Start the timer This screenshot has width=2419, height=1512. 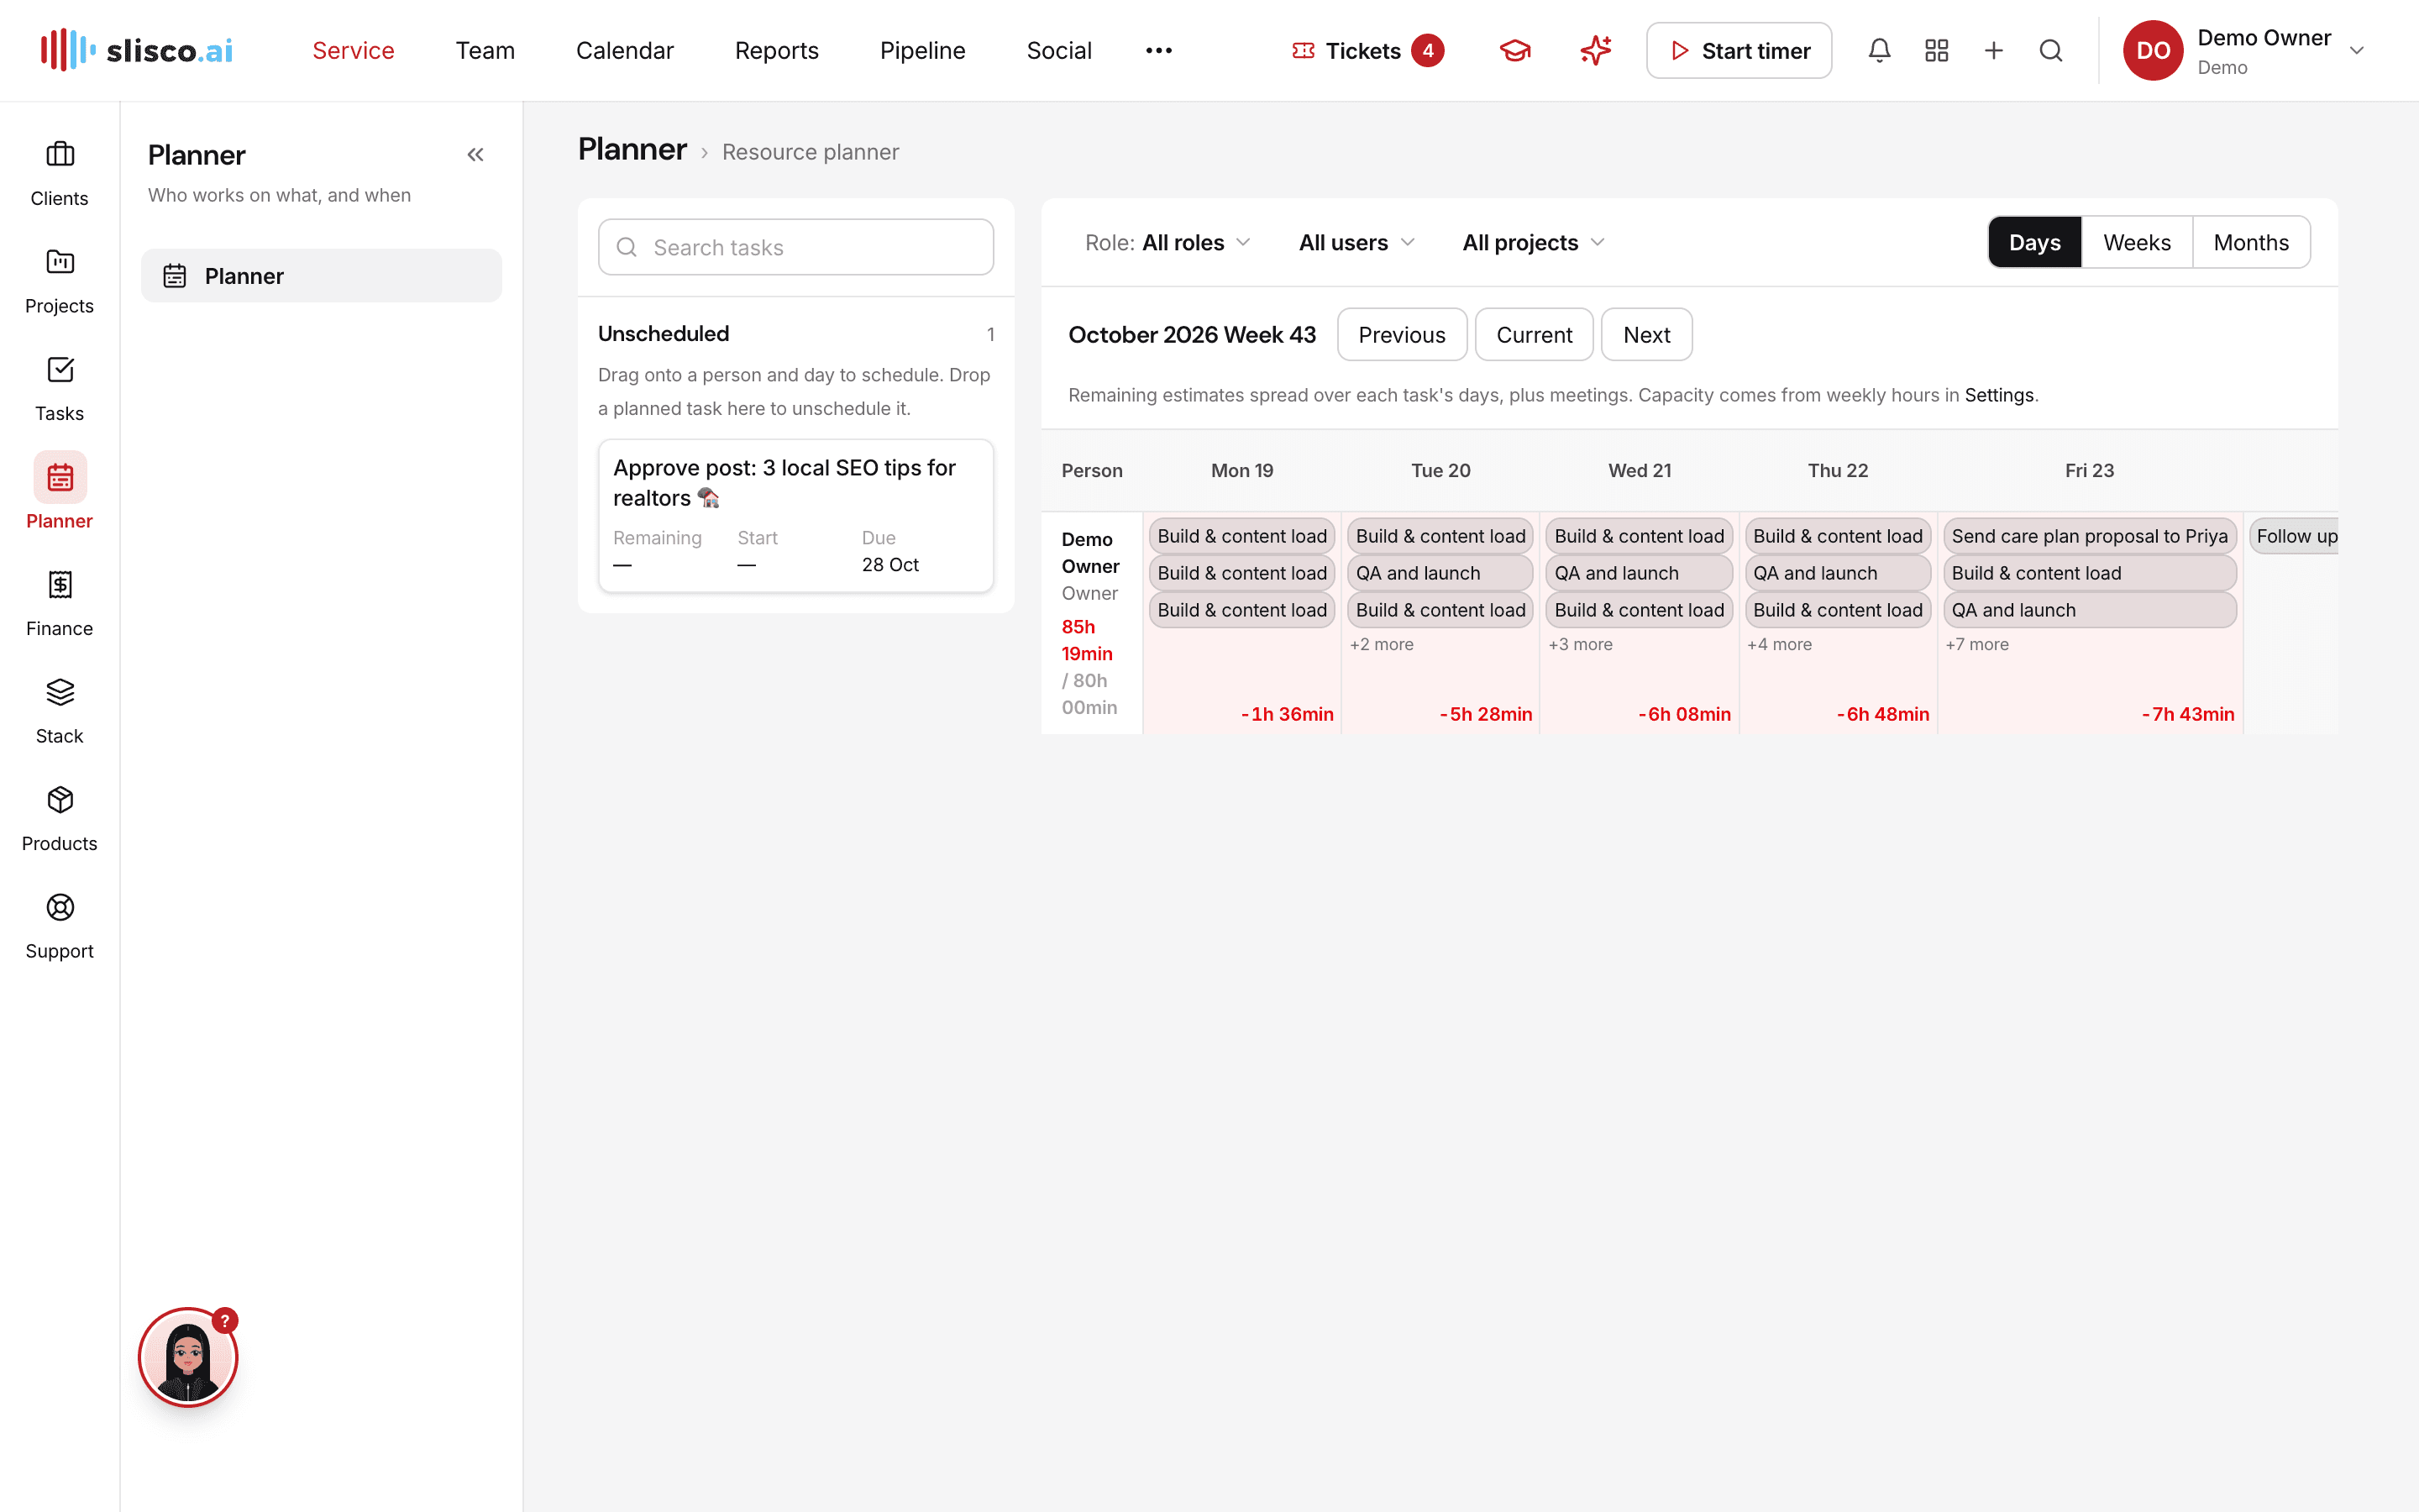point(1739,50)
